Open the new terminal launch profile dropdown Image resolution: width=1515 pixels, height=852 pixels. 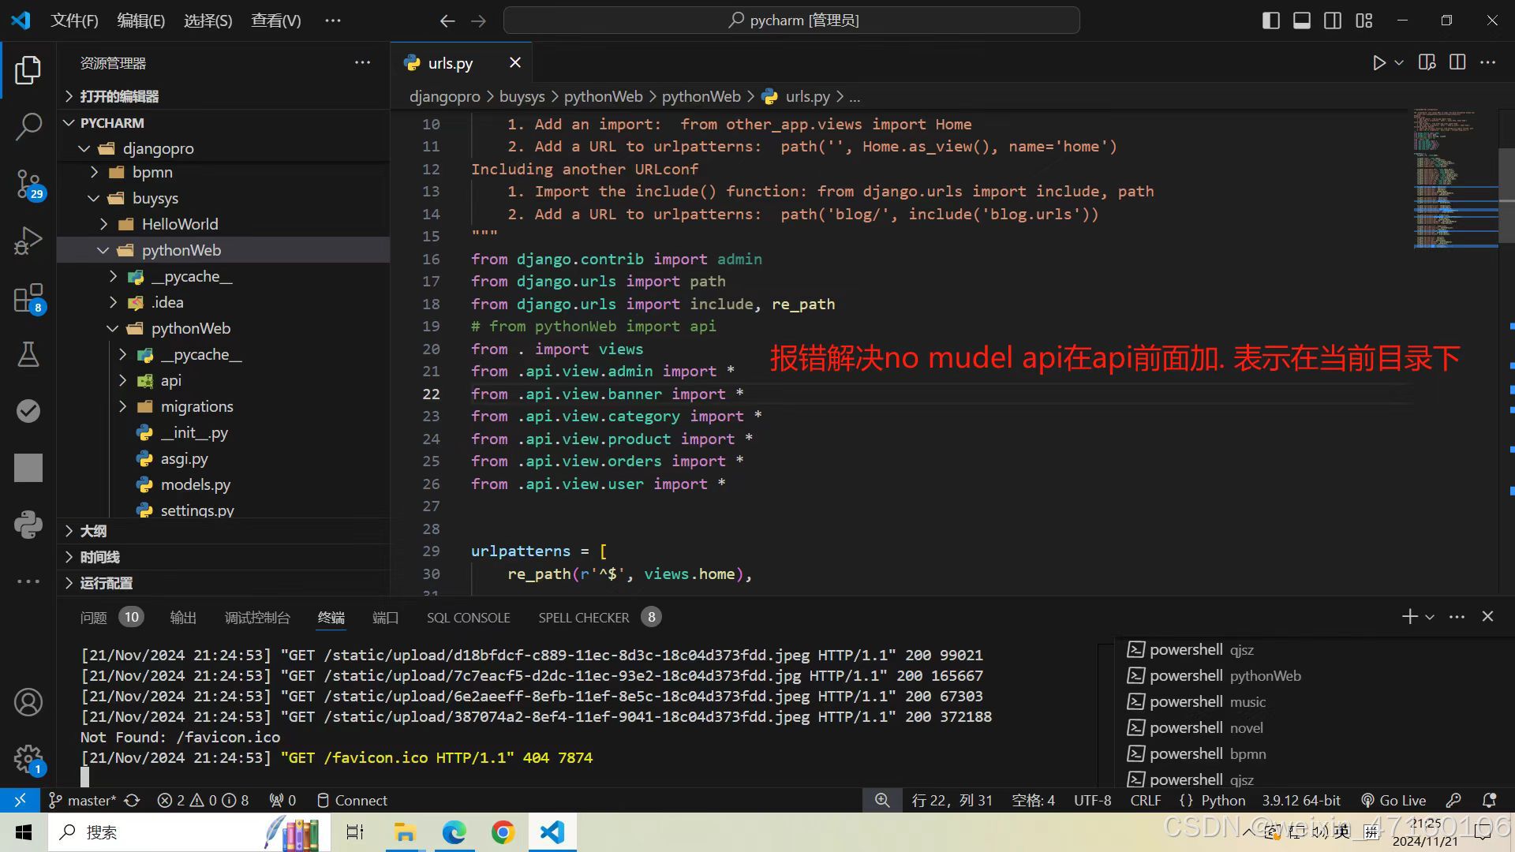(x=1430, y=617)
